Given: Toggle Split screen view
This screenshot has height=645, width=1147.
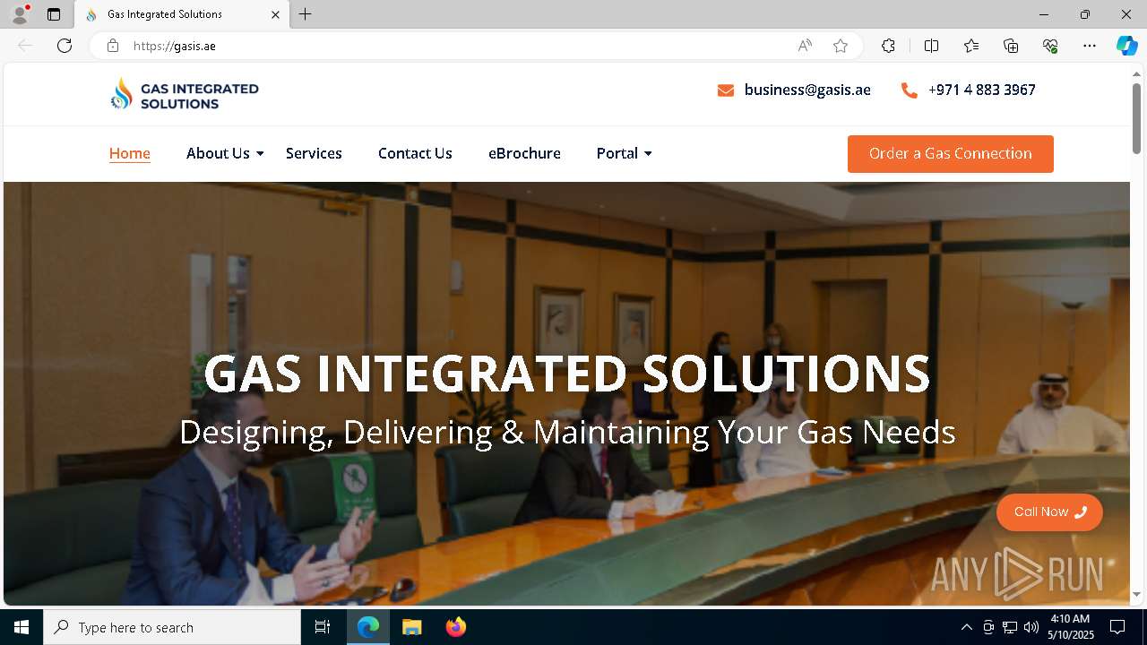Looking at the screenshot, I should [931, 46].
